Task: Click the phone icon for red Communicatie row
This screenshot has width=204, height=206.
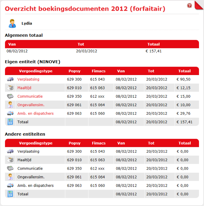Action: pos(10,96)
